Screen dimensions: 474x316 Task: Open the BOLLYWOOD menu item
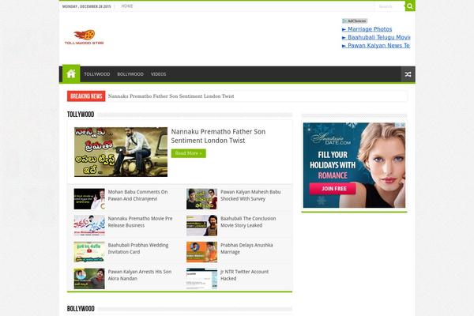point(130,74)
